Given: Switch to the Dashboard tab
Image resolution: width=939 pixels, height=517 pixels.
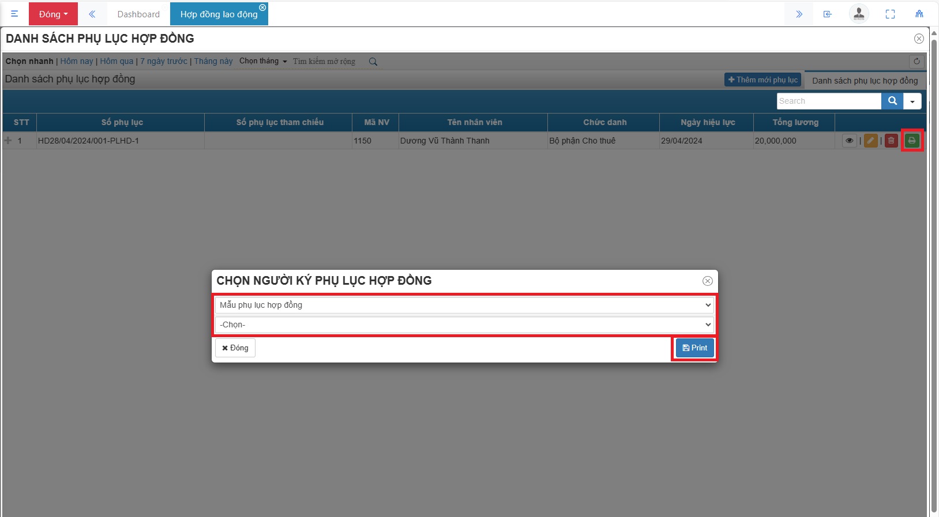Looking at the screenshot, I should (x=138, y=14).
